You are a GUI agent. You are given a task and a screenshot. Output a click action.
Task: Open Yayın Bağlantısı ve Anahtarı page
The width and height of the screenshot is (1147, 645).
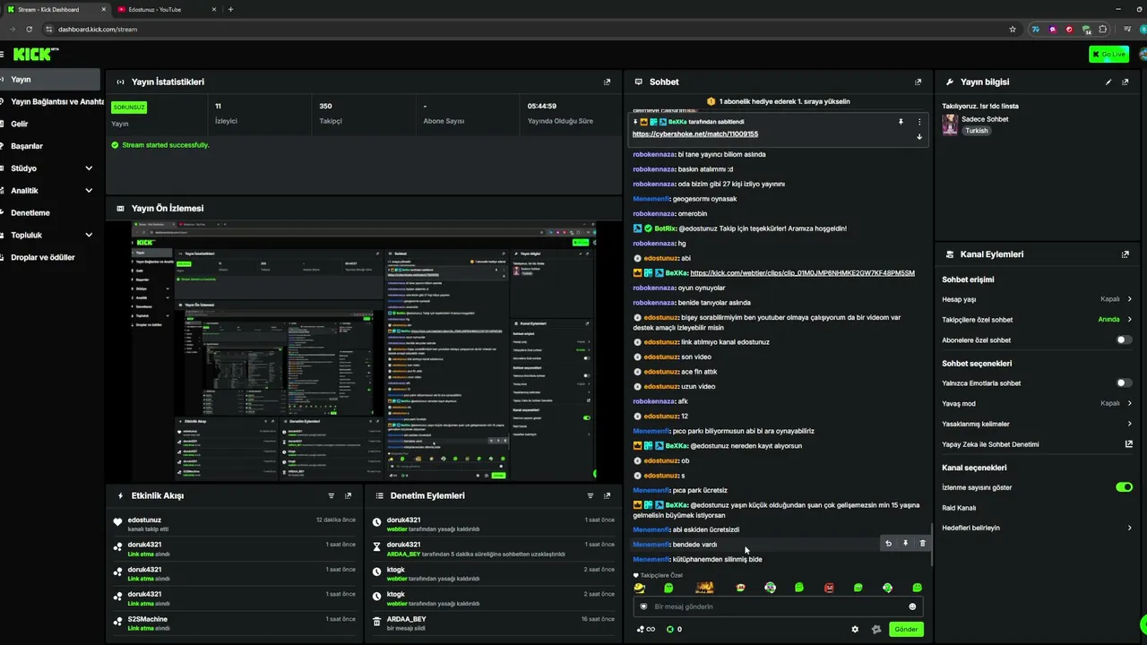click(50, 102)
